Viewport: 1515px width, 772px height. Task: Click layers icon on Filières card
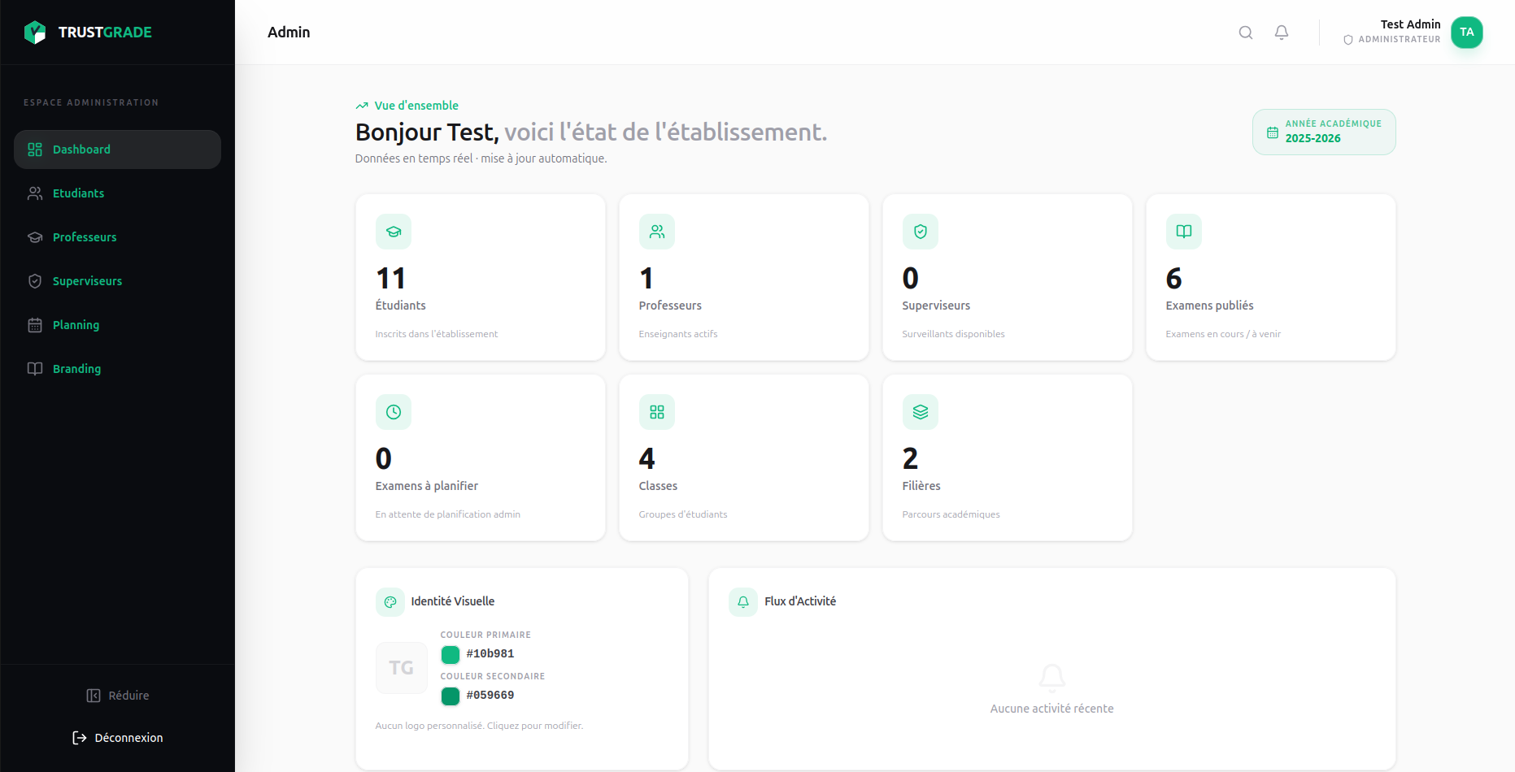tap(920, 412)
